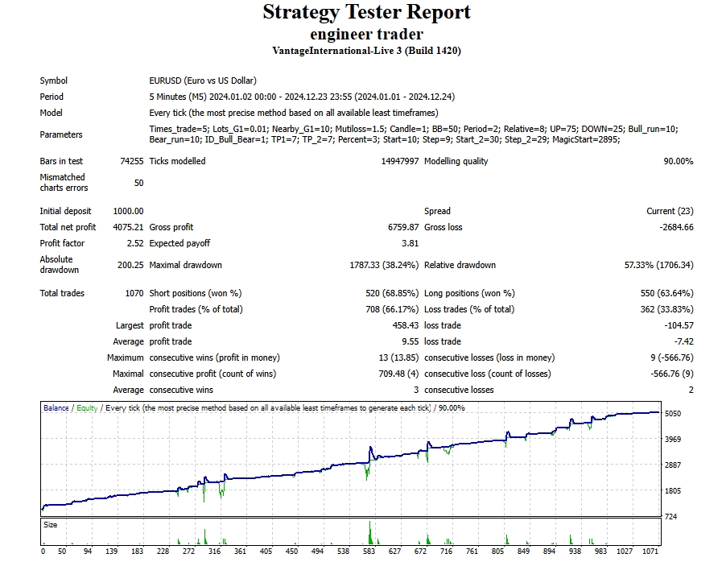
Task: Click Profit trades value "708 (66.17%)"
Action: click(x=392, y=309)
